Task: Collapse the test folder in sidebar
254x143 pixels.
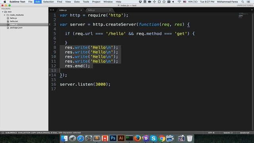Action: click(x=3, y=12)
